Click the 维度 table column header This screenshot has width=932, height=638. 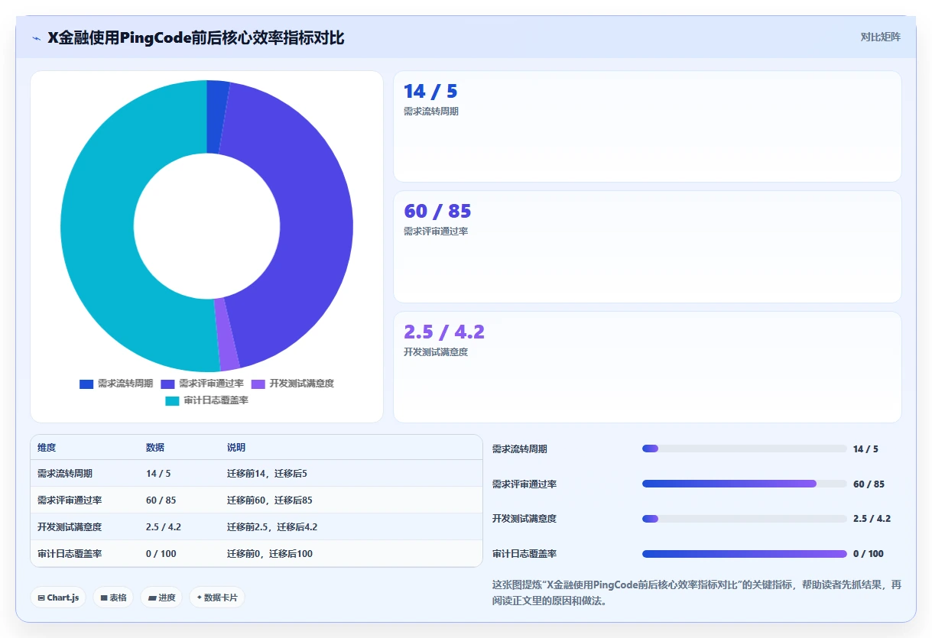click(47, 448)
